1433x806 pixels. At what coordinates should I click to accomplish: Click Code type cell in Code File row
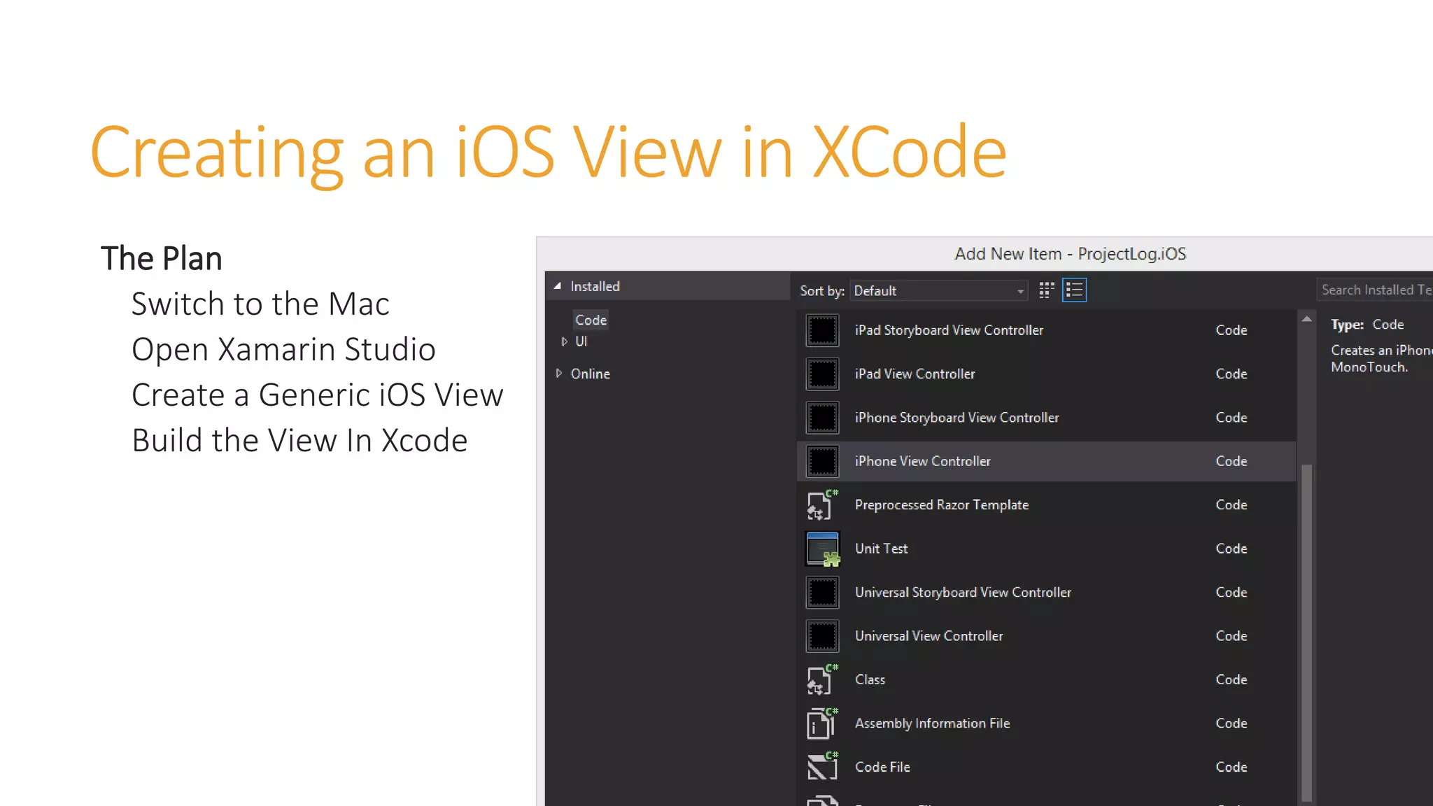coord(1231,767)
